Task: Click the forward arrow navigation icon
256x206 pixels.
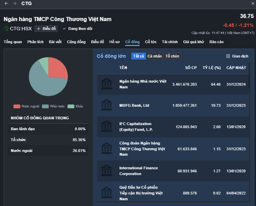Action: click(x=15, y=3)
